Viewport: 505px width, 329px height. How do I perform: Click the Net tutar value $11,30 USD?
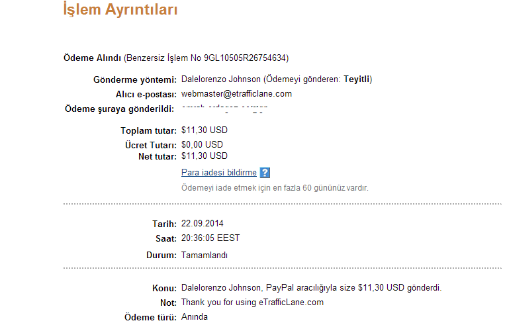[x=205, y=156]
